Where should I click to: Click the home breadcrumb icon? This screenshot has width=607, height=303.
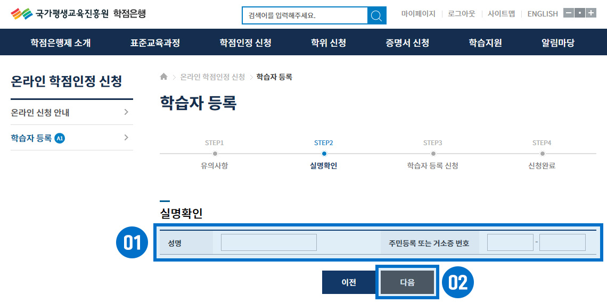pyautogui.click(x=164, y=77)
